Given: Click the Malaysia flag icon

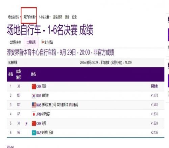Looking at the screenshot, I should coord(34,105).
